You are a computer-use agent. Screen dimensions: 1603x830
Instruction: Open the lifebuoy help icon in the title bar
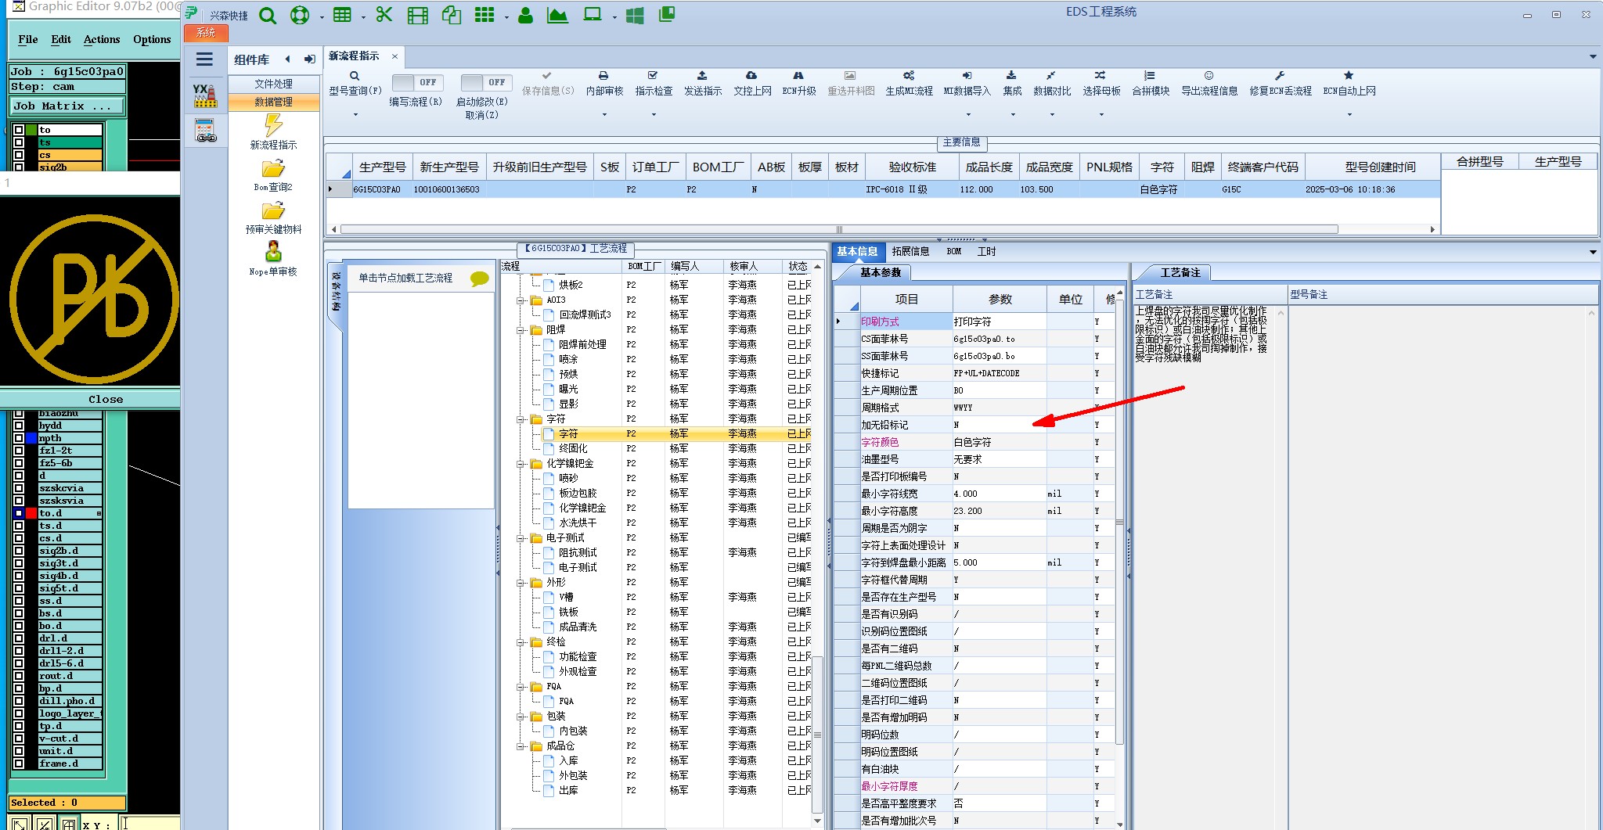300,16
